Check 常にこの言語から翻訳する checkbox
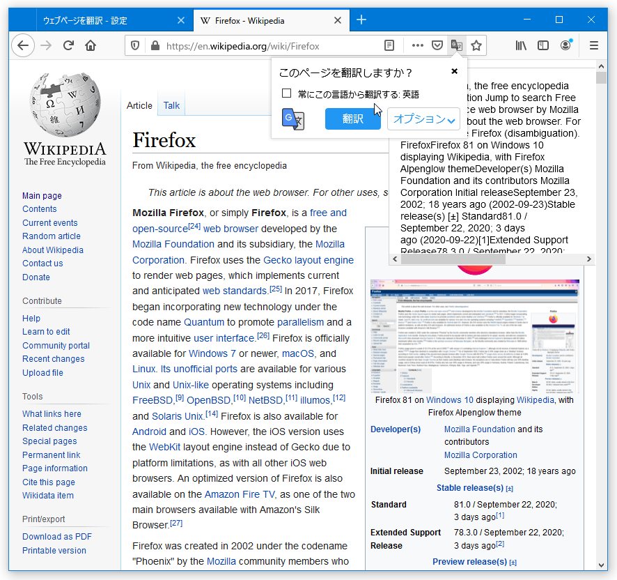The image size is (617, 580). tap(286, 93)
